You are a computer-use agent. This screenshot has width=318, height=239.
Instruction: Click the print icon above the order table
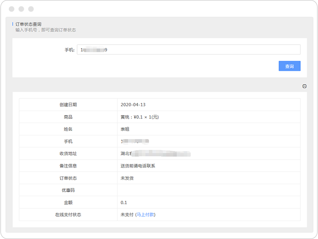click(305, 86)
